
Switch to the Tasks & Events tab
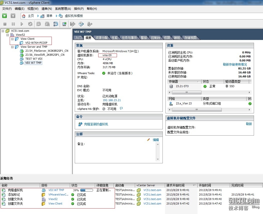pos(129,38)
